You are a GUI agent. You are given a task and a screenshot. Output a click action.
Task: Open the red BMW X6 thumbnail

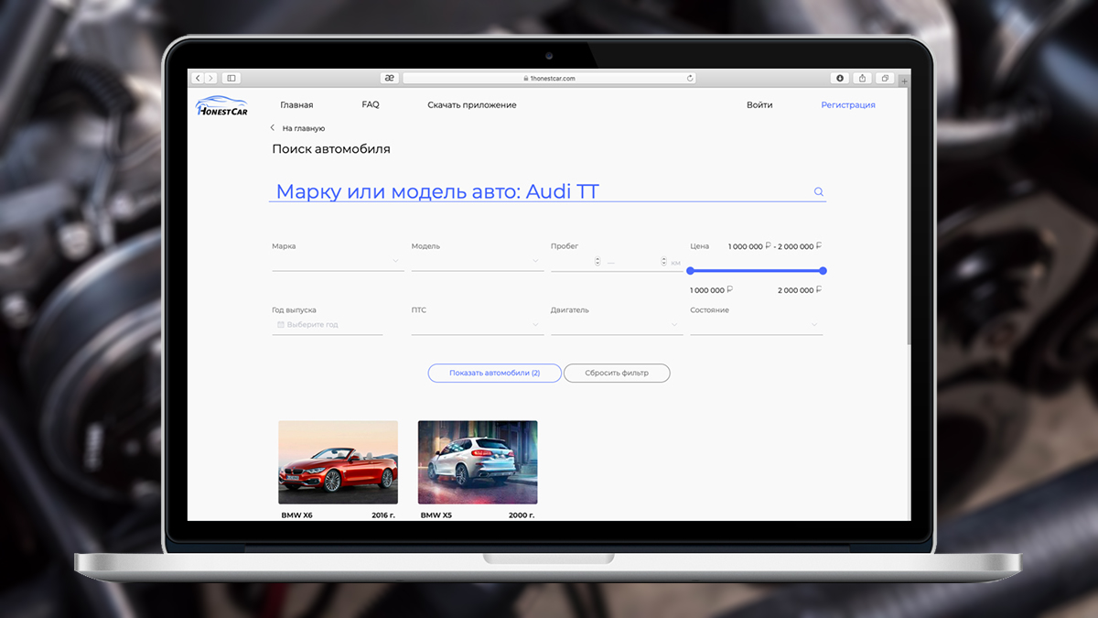338,462
